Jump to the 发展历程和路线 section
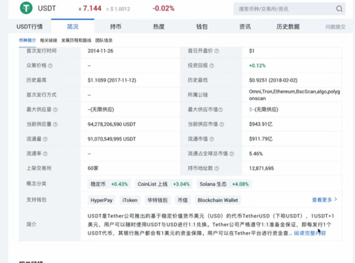355x263 pixels. tap(76, 40)
